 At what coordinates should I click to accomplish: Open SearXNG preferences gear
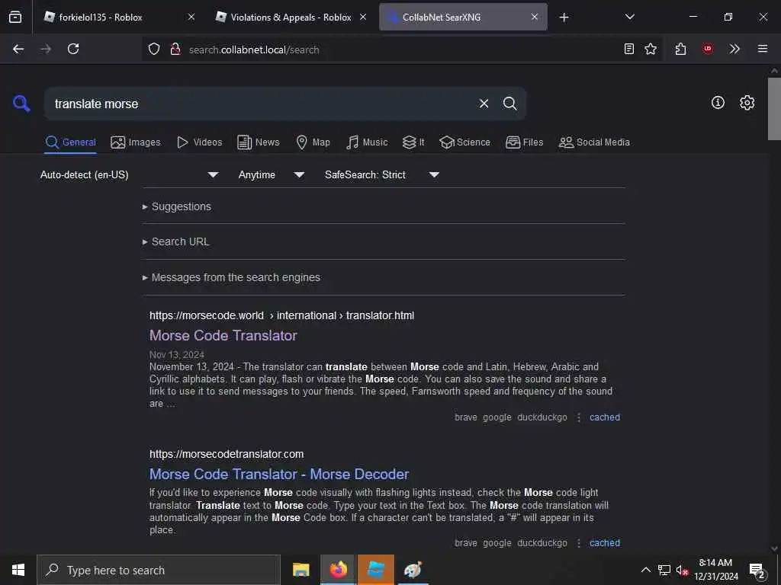coord(747,103)
